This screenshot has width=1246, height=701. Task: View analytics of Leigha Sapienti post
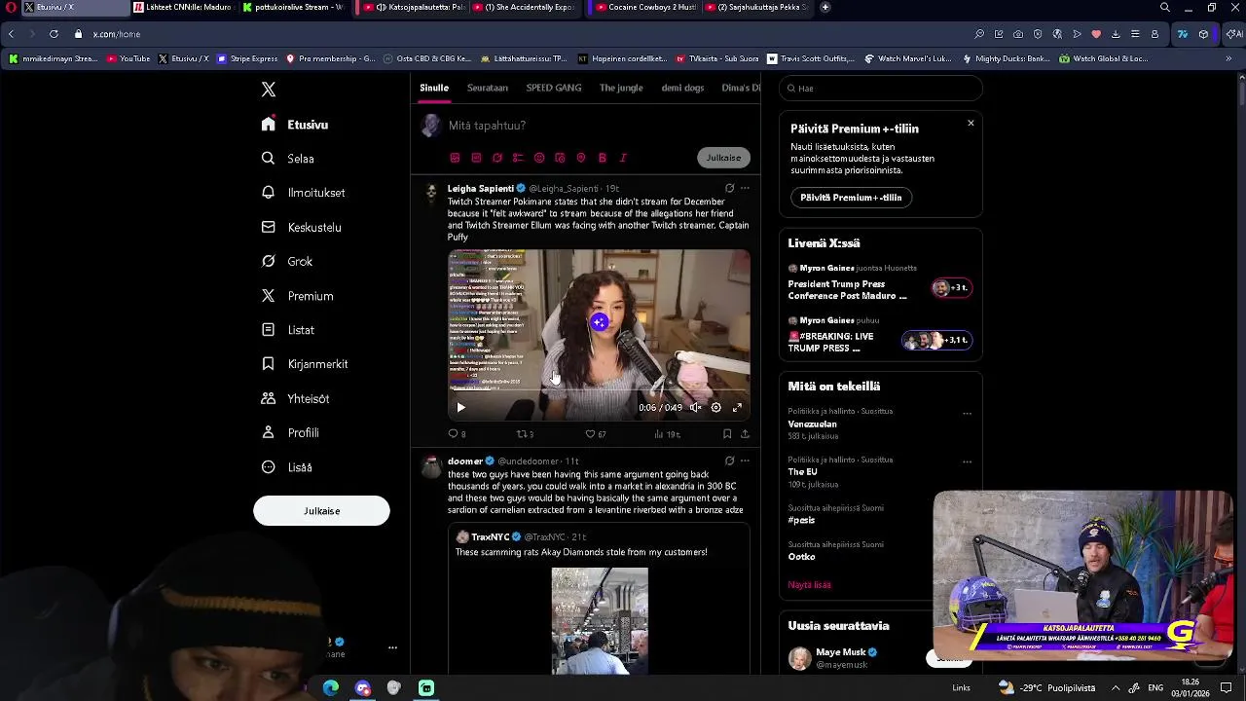tap(666, 434)
